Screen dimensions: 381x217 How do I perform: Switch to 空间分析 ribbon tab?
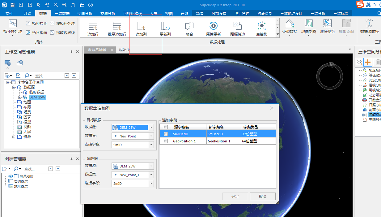click(85, 14)
